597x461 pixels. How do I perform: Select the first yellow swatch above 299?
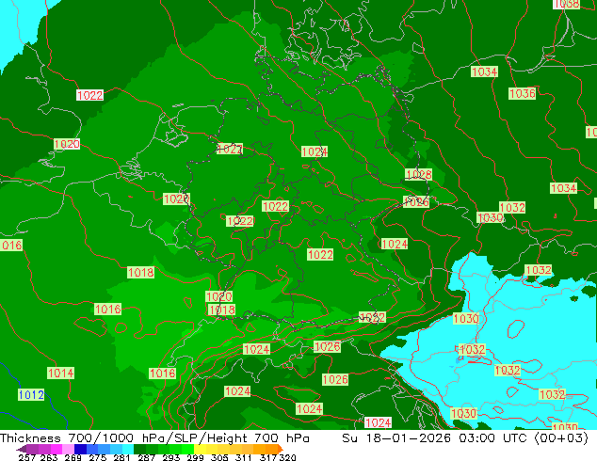pyautogui.click(x=200, y=449)
